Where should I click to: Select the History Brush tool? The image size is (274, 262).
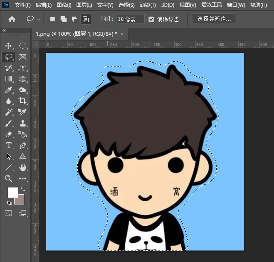pos(9,68)
